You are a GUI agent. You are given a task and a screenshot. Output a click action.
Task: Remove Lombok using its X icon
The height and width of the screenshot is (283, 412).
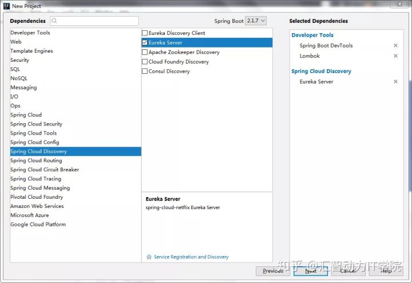(x=395, y=56)
